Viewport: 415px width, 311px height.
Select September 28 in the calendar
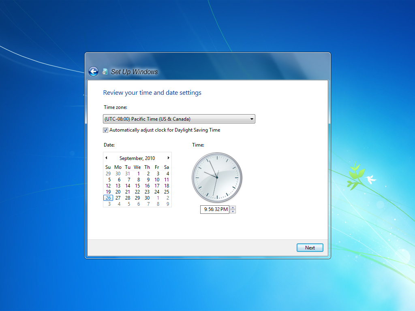[x=128, y=198]
